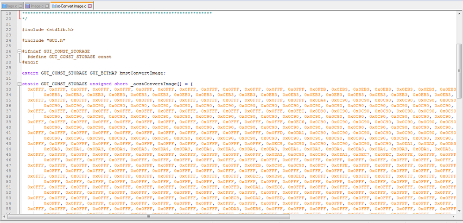The height and width of the screenshot is (223, 463).
Task: Click the '#define GUI_CONST_STORAGE const' line
Action: pyautogui.click(x=70, y=57)
